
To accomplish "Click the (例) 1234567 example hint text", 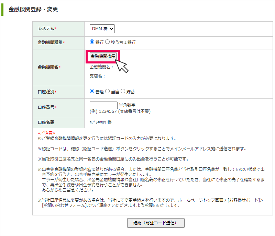I will click(120, 111).
